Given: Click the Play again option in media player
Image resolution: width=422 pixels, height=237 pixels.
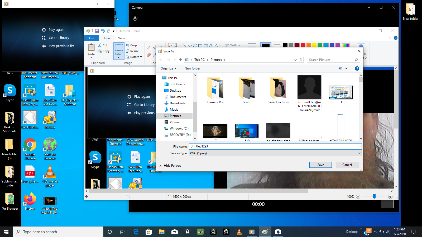Looking at the screenshot, I should (x=53, y=30).
